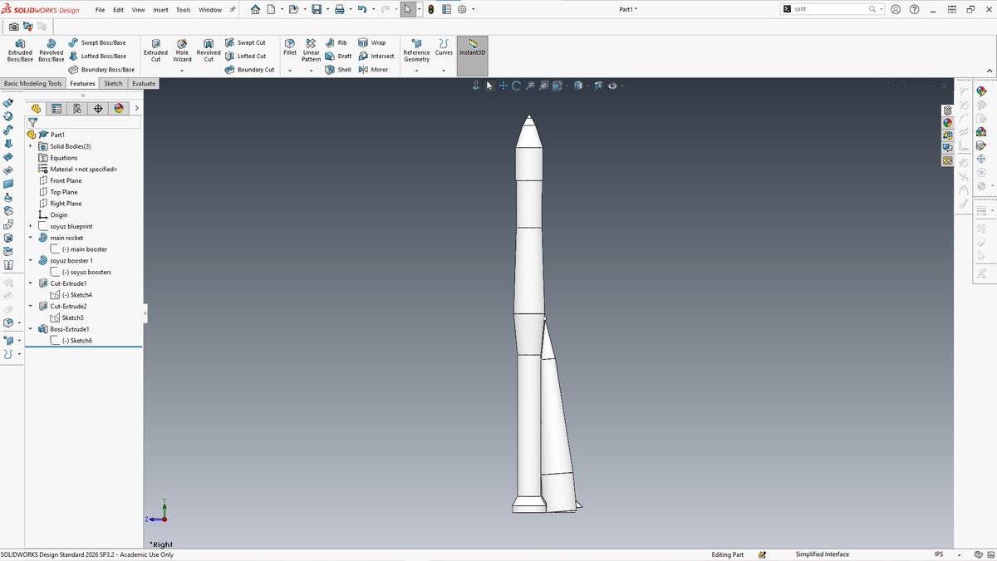Save the document with the disk icon
This screenshot has height=561, width=997.
[x=317, y=10]
